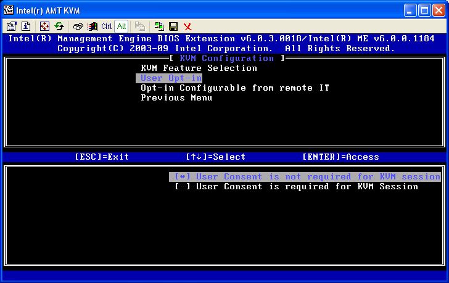Click the clipboard paste icon
449x283 pixels.
140,27
